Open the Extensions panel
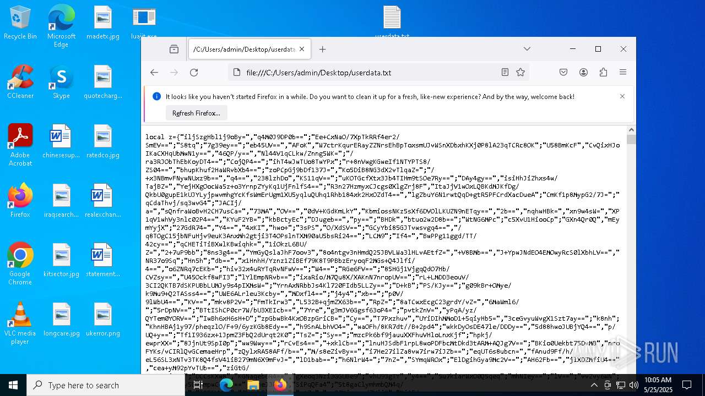The image size is (705, 396). click(x=603, y=73)
